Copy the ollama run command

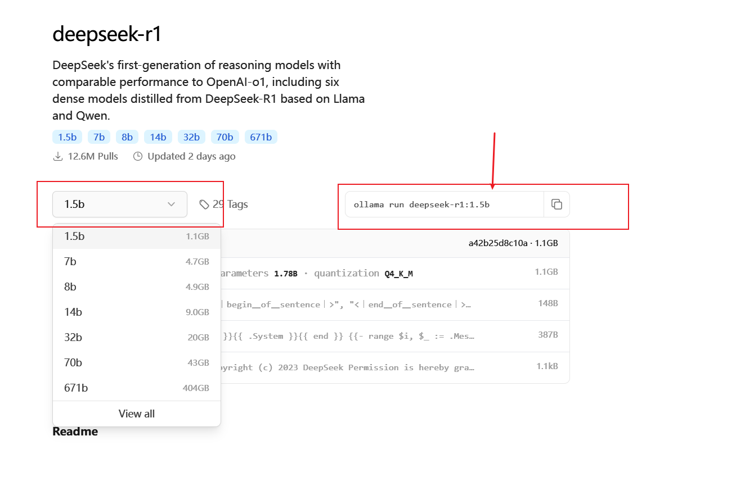[x=557, y=205]
